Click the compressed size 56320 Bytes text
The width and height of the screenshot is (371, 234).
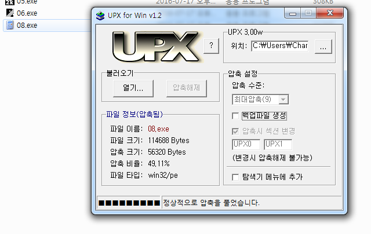(x=167, y=152)
